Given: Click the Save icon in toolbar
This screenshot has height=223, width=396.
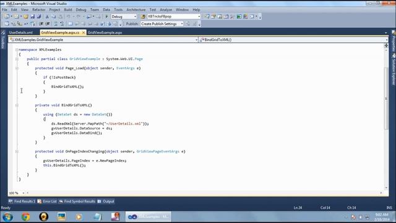Looking at the screenshot, I should coord(33,17).
